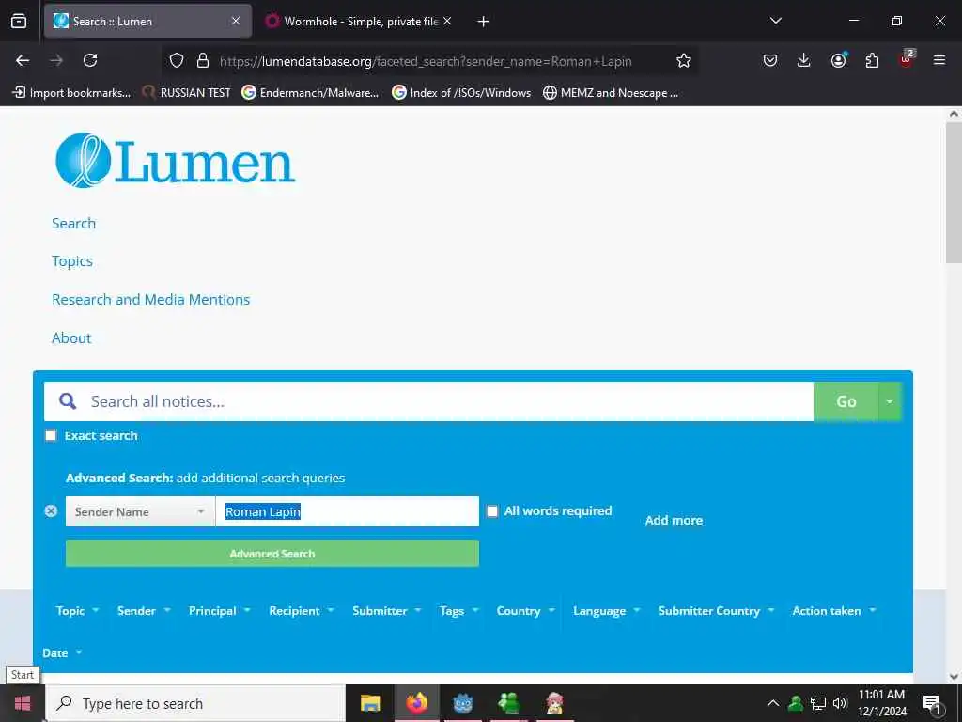Open the notification center icon
This screenshot has width=962, height=722.
[x=931, y=703]
